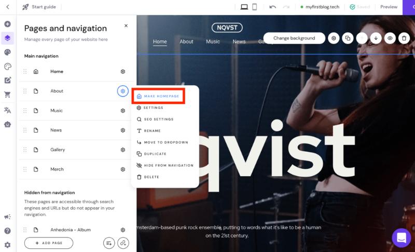Image resolution: width=415 pixels, height=252 pixels.
Task: Choose Move to dropdown option
Action: [162, 142]
